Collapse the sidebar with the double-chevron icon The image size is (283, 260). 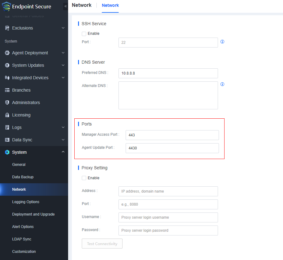pos(65,6)
